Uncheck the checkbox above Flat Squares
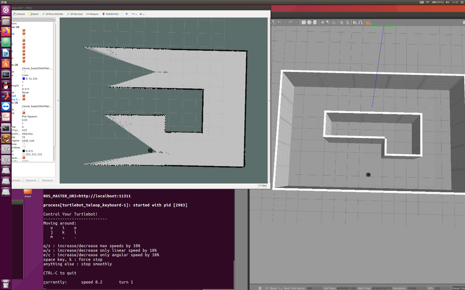The image size is (465, 290). tap(24, 113)
